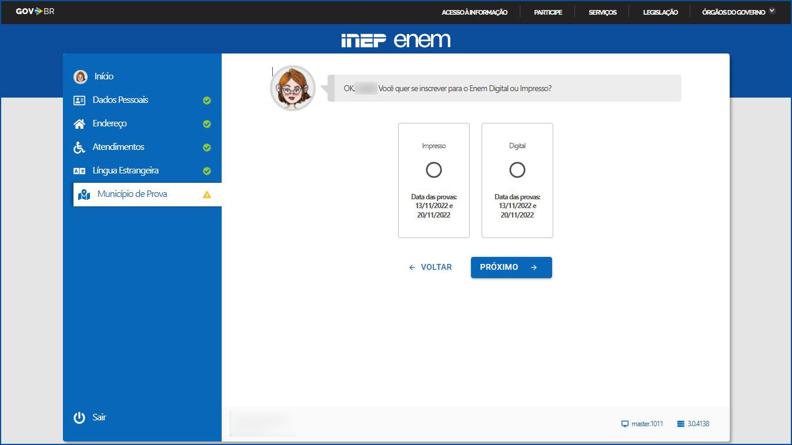Click the Dados Pessoais ID card icon
792x445 pixels.
tap(79, 101)
